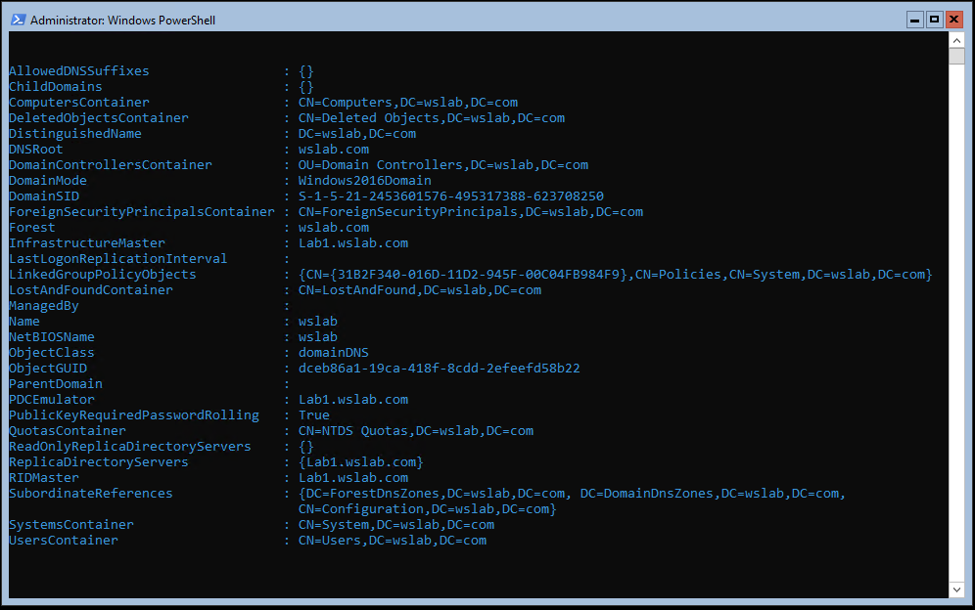The height and width of the screenshot is (610, 975).
Task: Click the Administrator: Windows PowerShell title text
Action: coord(122,21)
